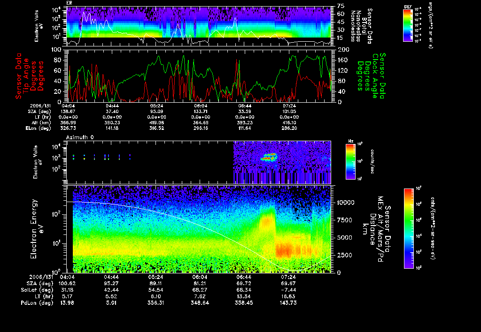481x332 pixels.
Task: Select local time value 16.63
Action: [288, 296]
